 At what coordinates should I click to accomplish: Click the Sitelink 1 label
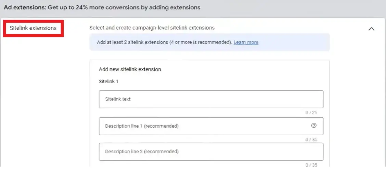point(108,82)
